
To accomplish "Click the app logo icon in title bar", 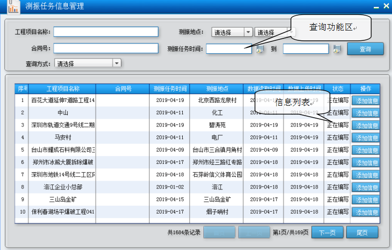I will pyautogui.click(x=13, y=7).
